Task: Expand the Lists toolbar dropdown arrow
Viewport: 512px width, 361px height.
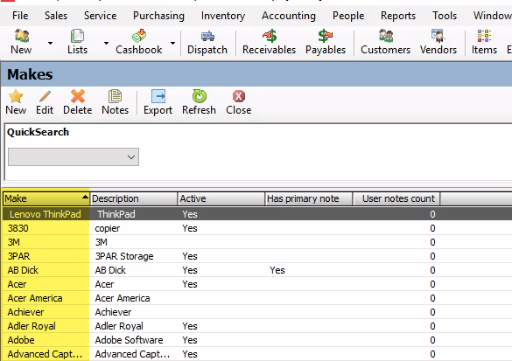Action: click(106, 43)
